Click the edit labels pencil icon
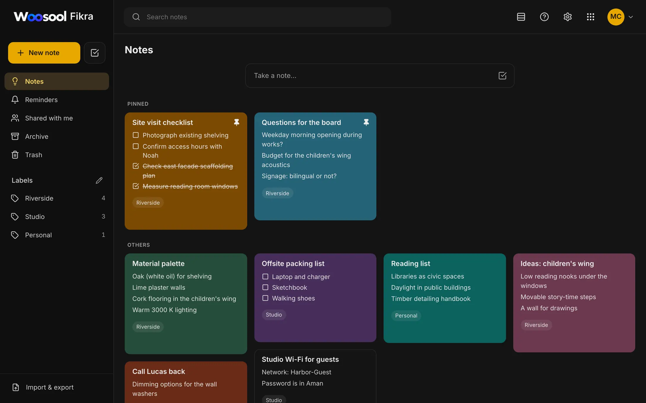 [x=99, y=180]
